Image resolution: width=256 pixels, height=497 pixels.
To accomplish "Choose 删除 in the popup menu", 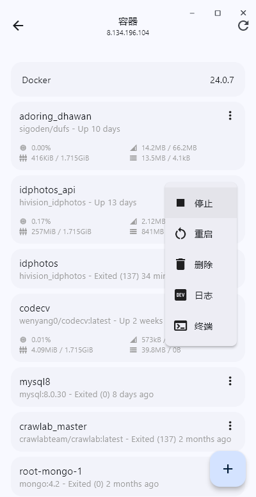I will point(201,264).
